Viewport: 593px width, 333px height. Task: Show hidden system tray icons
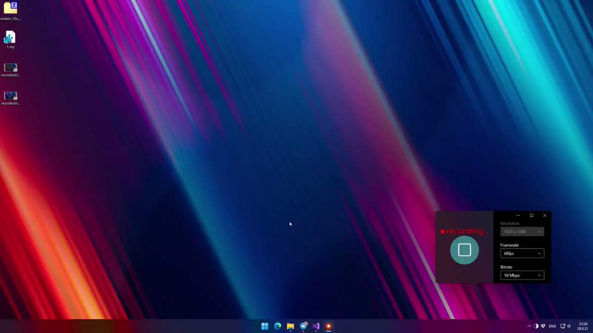pos(529,326)
